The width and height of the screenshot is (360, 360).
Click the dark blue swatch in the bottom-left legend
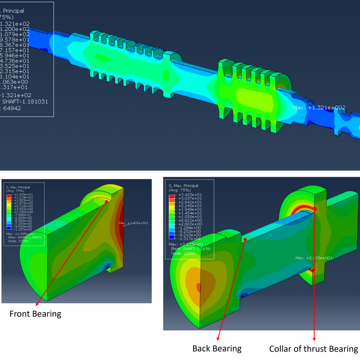pyautogui.click(x=8, y=228)
